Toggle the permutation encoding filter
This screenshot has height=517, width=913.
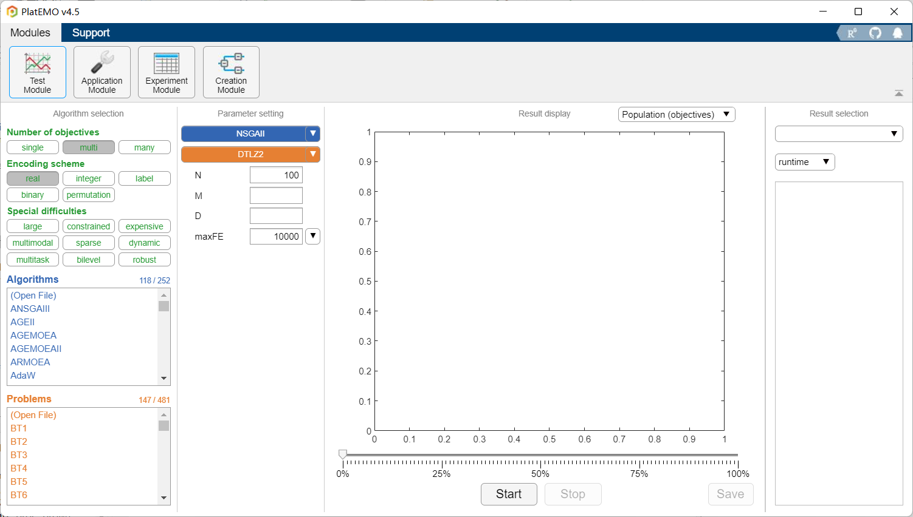pos(89,195)
